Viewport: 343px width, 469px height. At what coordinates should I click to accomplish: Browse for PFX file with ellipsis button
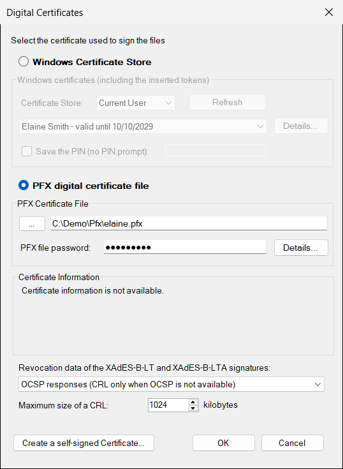(32, 224)
